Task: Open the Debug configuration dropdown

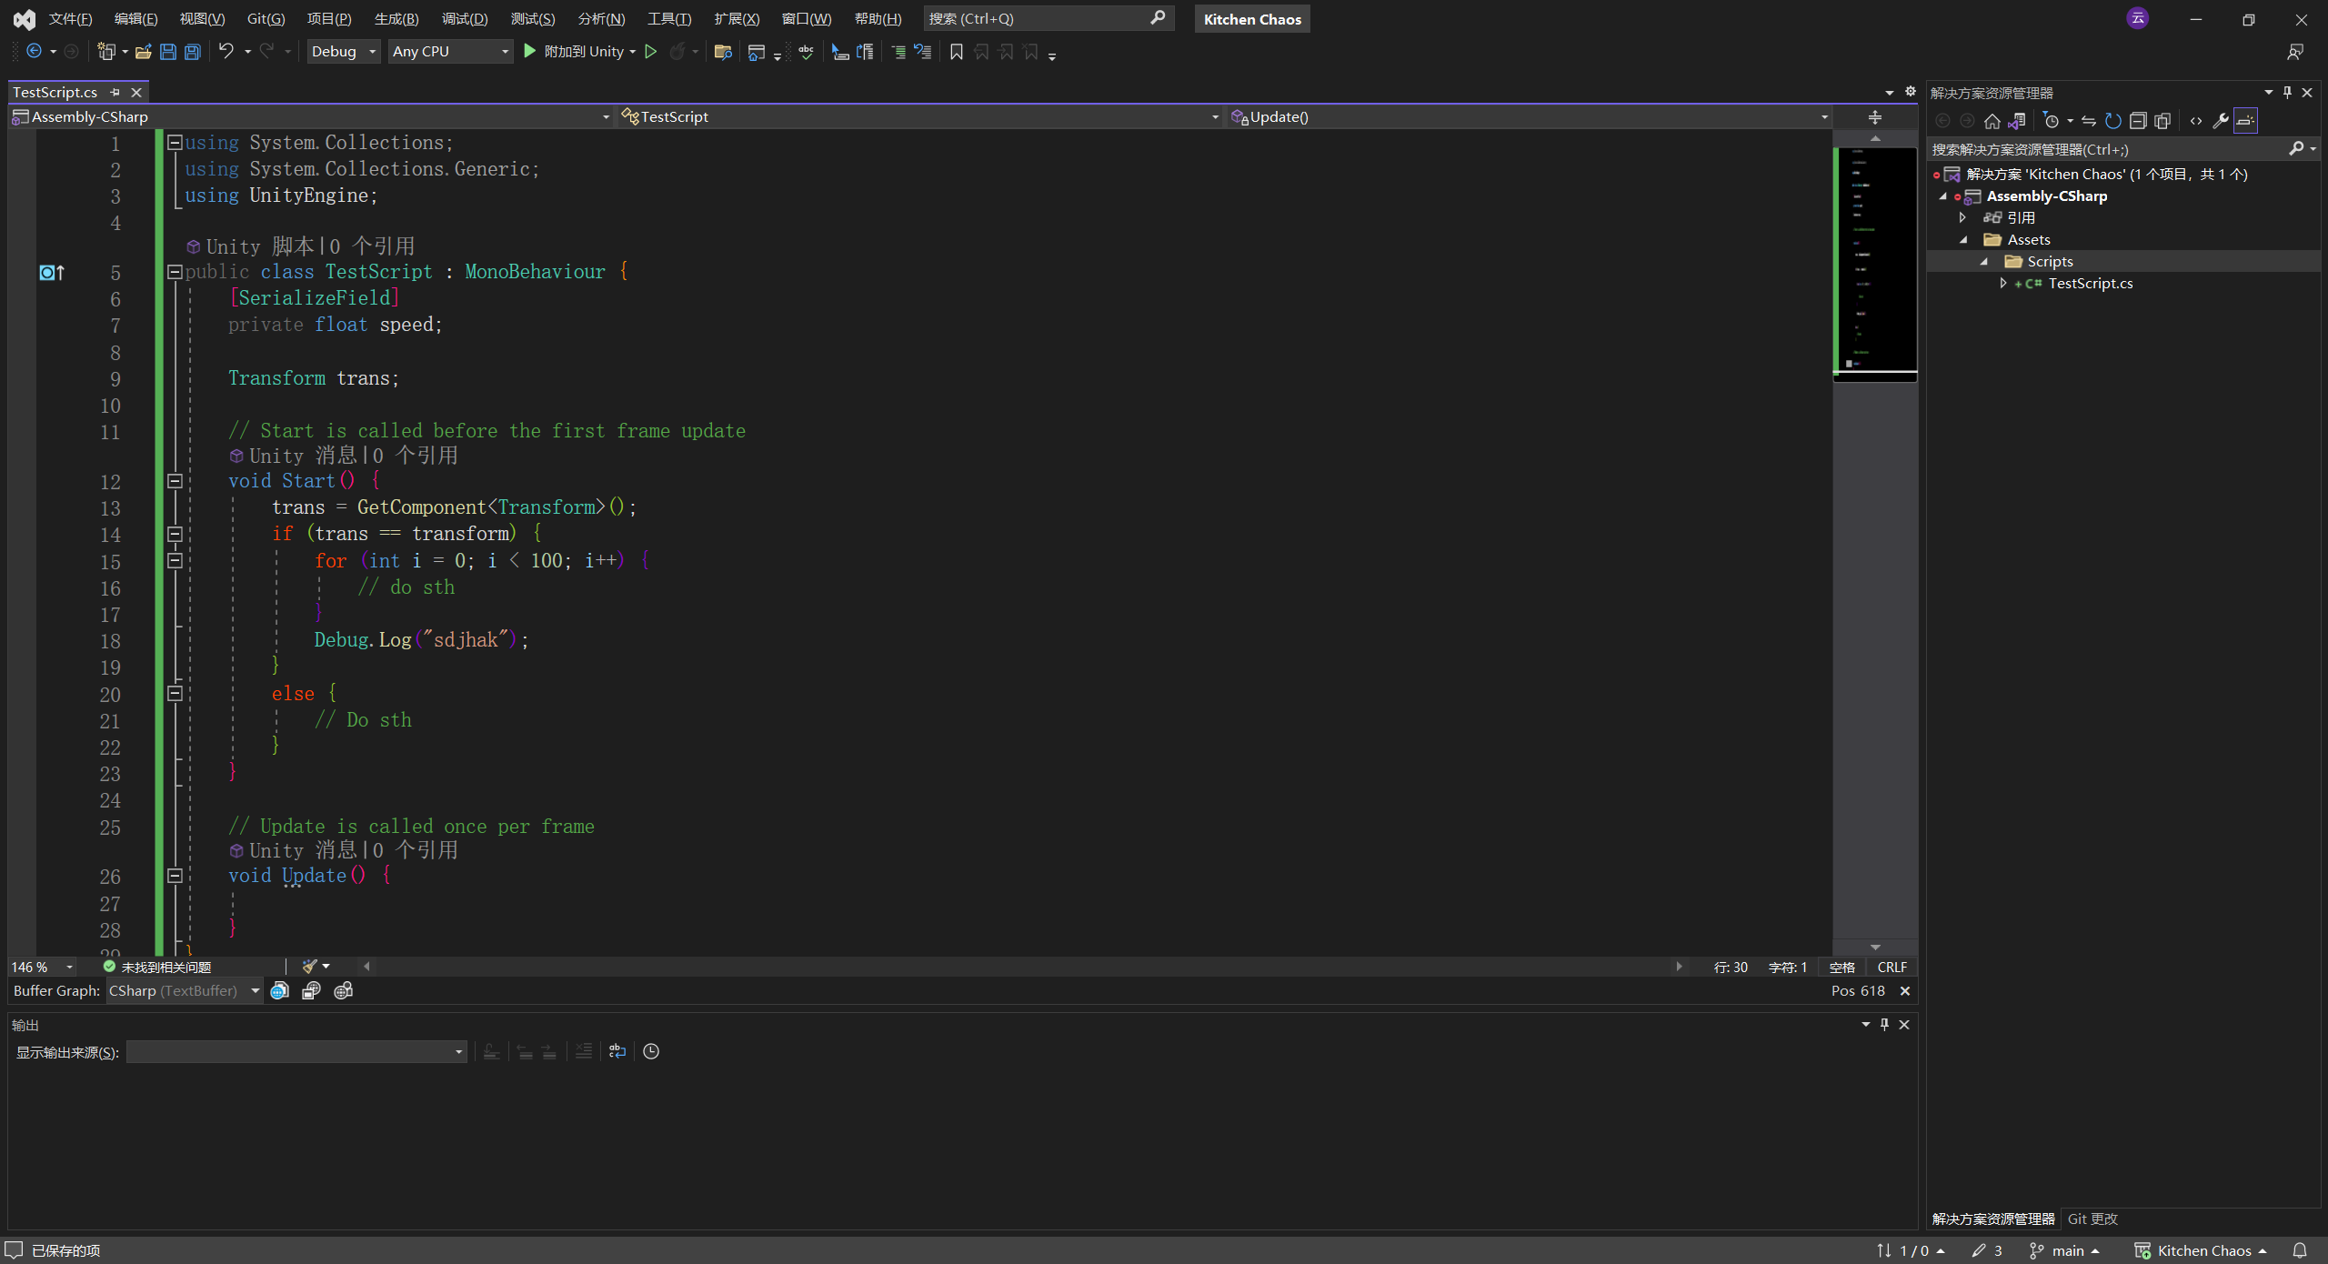Action: pos(343,52)
